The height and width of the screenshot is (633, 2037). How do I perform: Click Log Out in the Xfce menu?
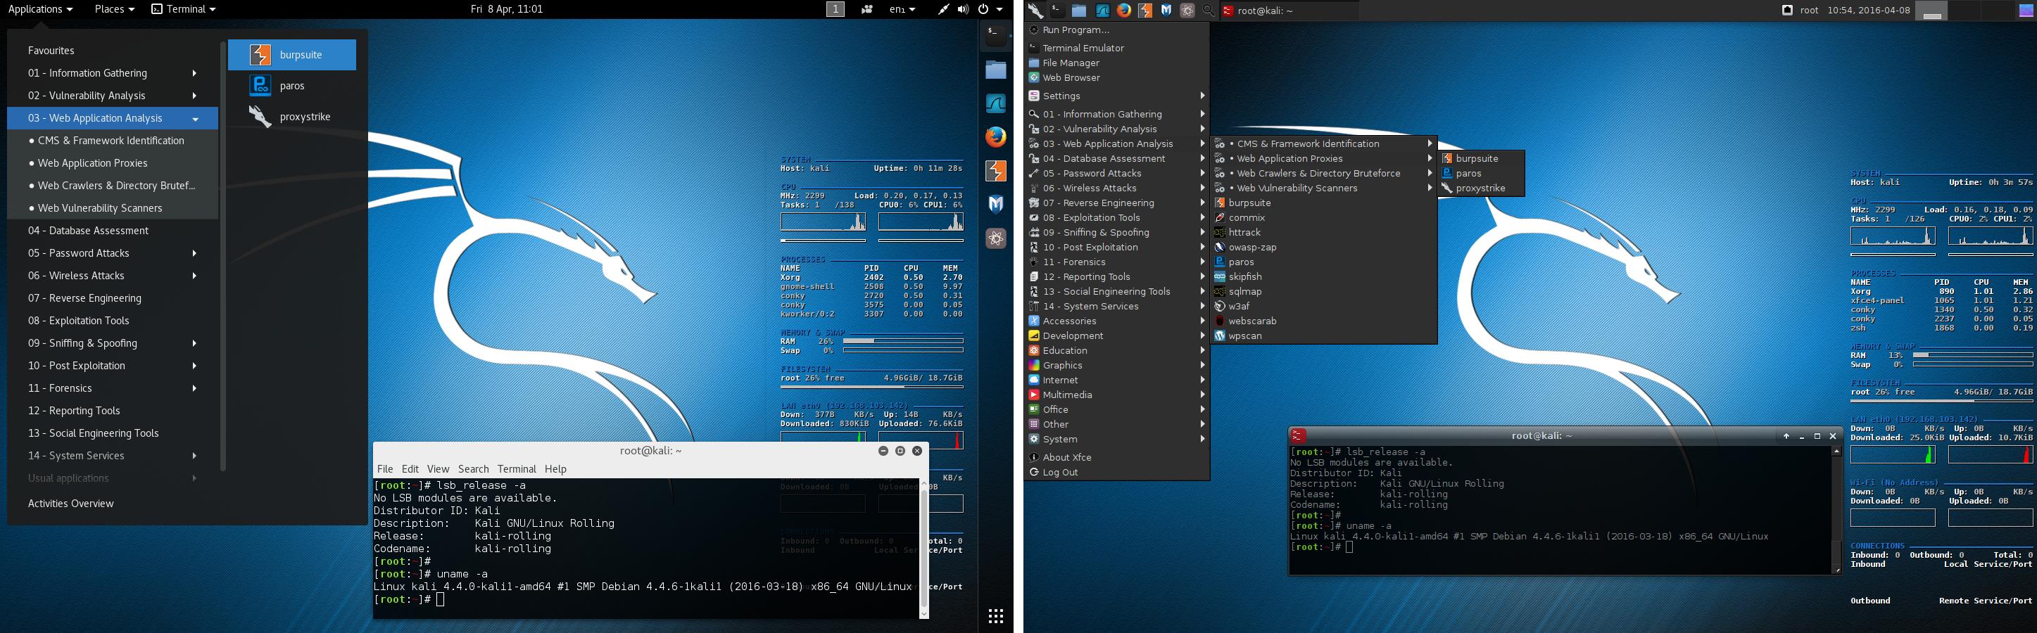(1059, 473)
